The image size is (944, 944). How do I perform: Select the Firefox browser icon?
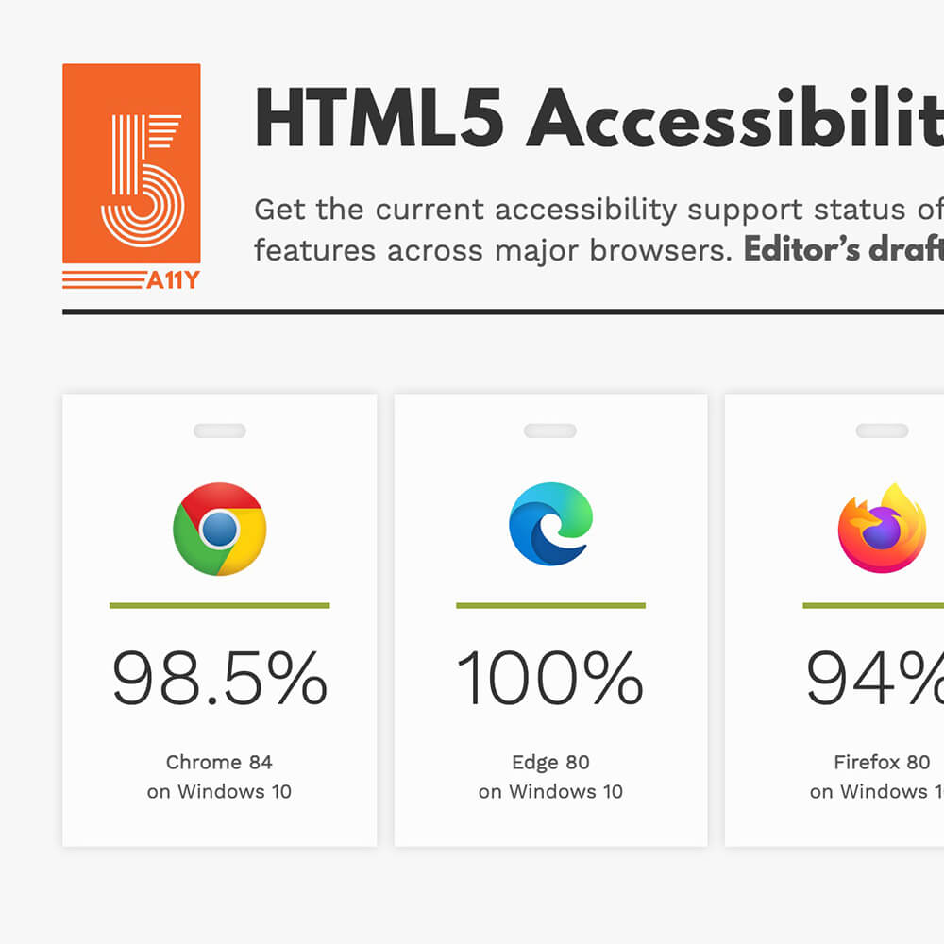coord(882,528)
